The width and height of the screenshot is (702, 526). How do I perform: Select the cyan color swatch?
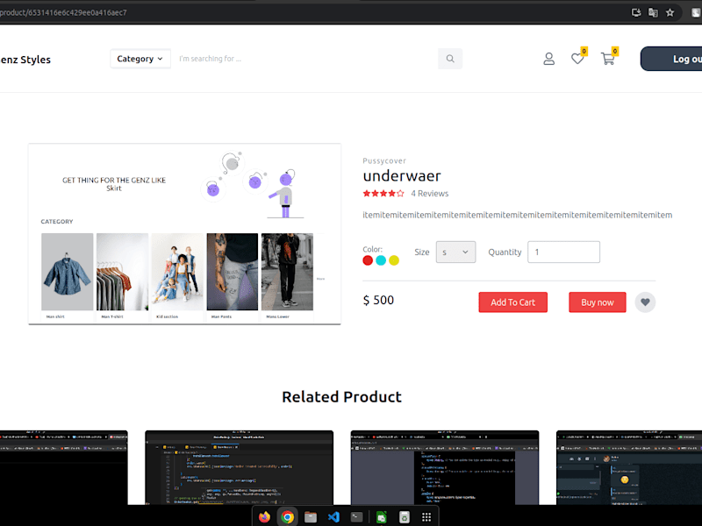[381, 260]
